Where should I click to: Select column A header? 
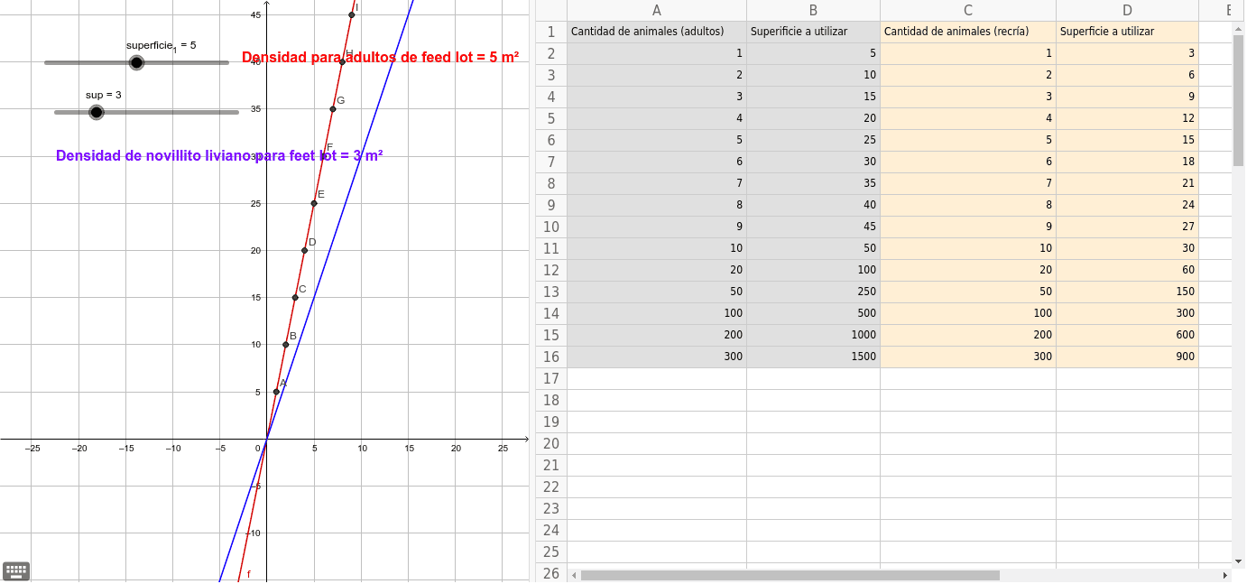[x=656, y=11]
